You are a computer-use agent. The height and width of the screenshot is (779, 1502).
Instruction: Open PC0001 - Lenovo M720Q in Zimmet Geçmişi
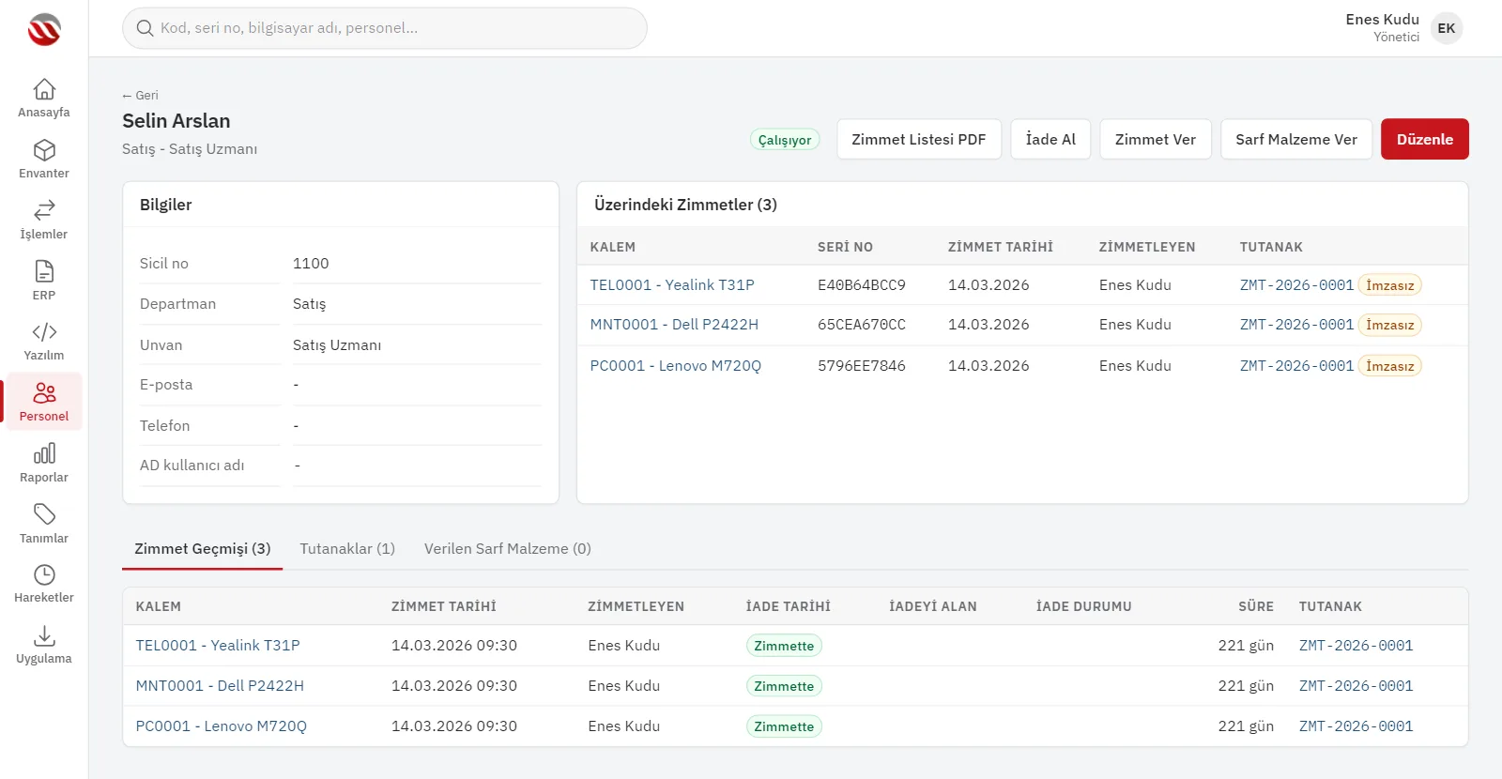[x=222, y=726]
